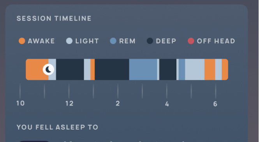Click the 6 hour axis label
The height and width of the screenshot is (142, 259).
[215, 104]
